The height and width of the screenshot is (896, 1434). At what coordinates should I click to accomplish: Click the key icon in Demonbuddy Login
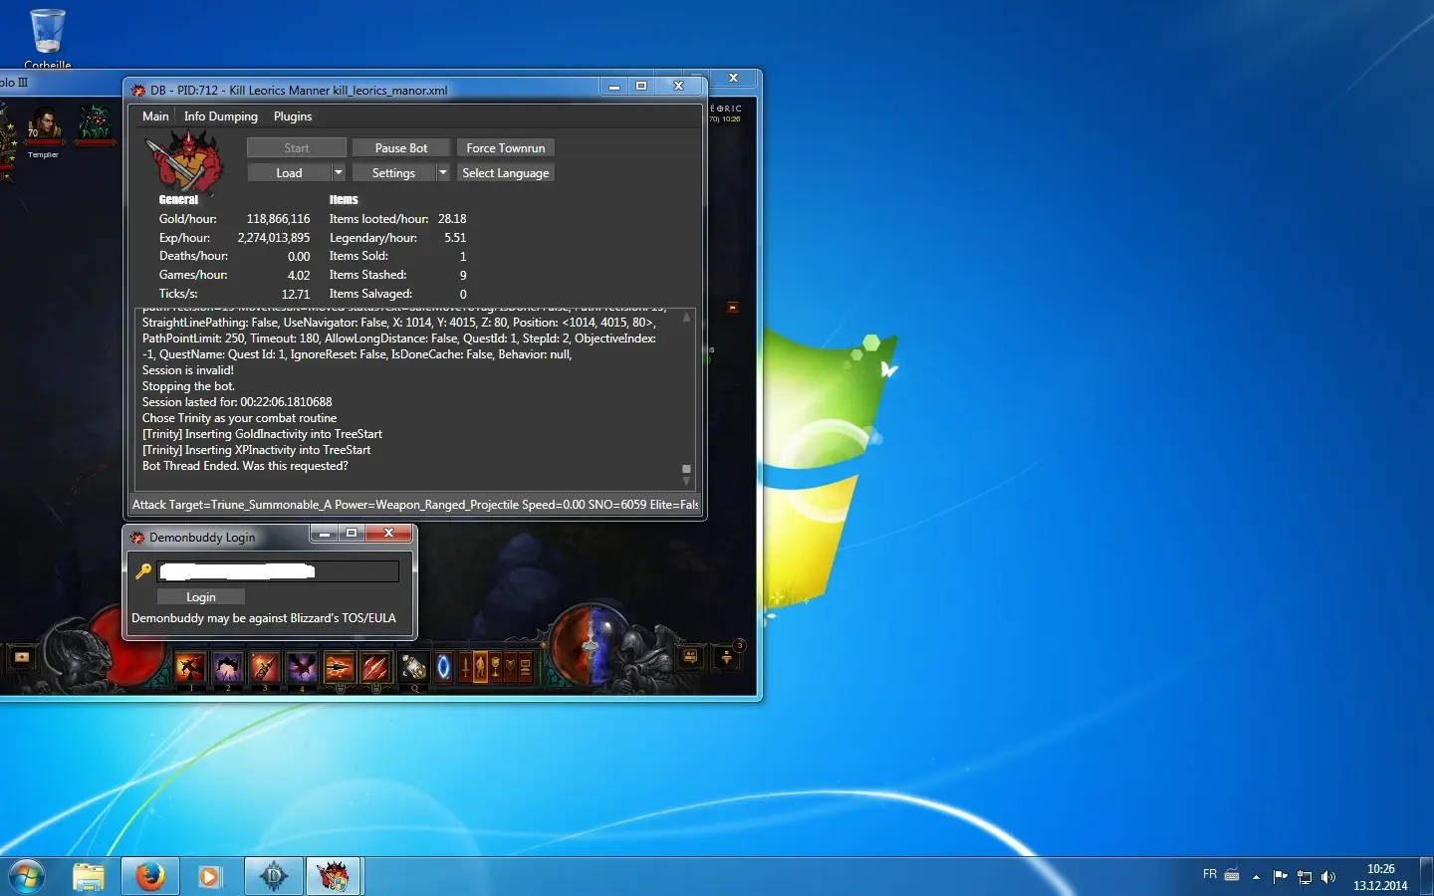(x=143, y=570)
